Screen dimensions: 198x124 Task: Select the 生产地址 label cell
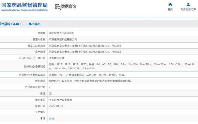[x=40, y=52]
